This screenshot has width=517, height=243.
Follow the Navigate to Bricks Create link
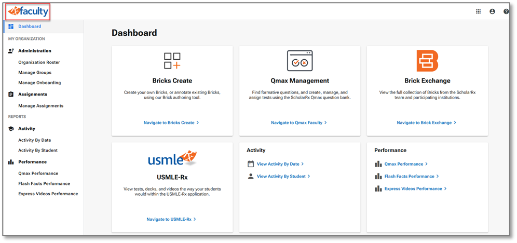tap(171, 123)
